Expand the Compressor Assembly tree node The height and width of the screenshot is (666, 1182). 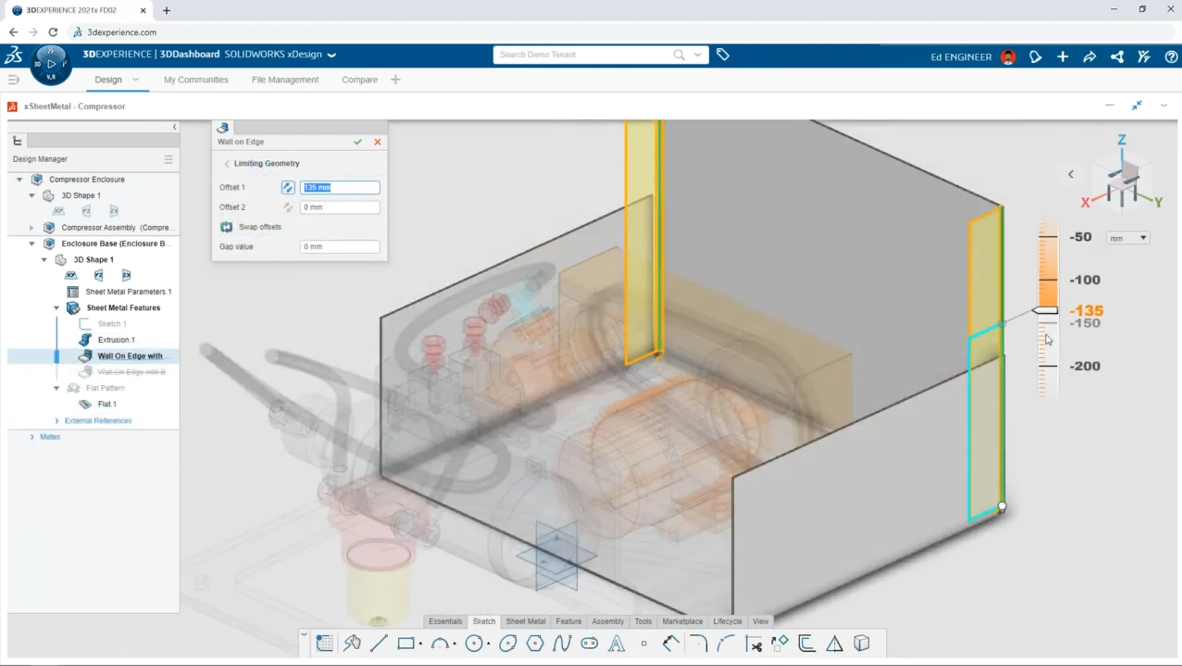pyautogui.click(x=31, y=228)
